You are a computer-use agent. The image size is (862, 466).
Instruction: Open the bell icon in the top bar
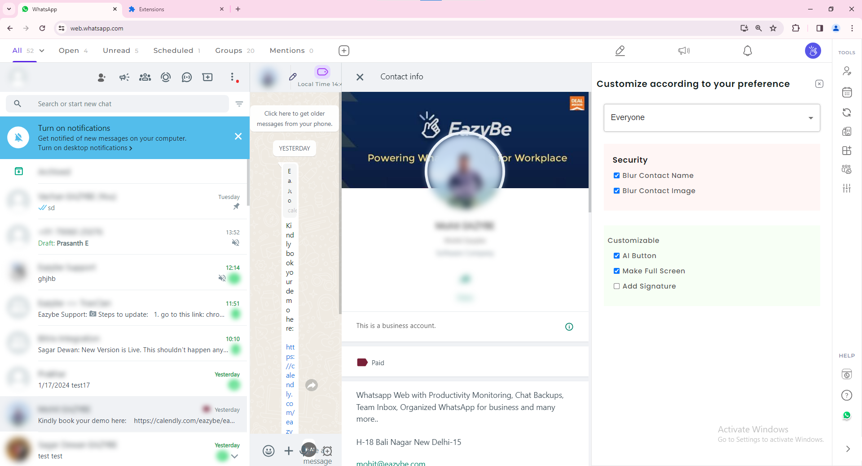click(748, 51)
